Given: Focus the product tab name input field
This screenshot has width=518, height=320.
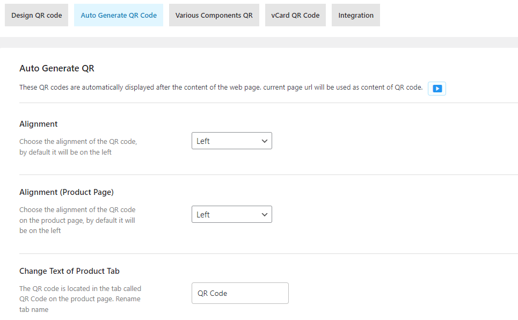Looking at the screenshot, I should (x=240, y=293).
